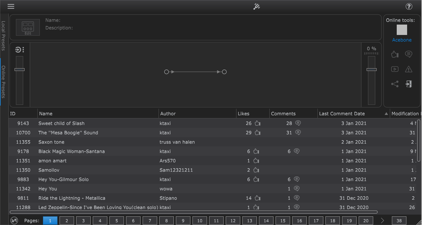Viewport: 422px width, 225px height.
Task: Click the signal chain output node
Action: pos(224,72)
